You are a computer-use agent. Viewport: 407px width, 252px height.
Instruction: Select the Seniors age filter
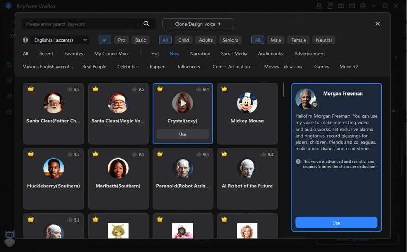(x=230, y=40)
